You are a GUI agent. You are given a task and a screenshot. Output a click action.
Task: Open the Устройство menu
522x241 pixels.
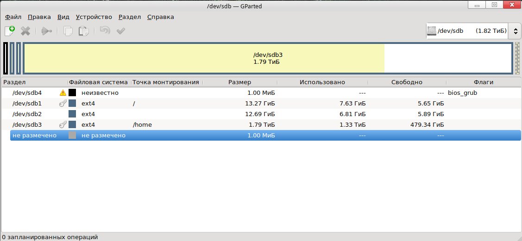pyautogui.click(x=94, y=17)
